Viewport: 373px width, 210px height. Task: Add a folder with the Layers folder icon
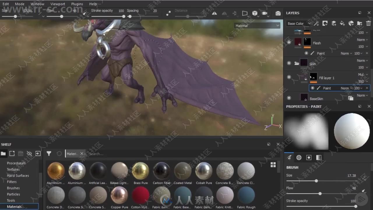tap(360, 23)
